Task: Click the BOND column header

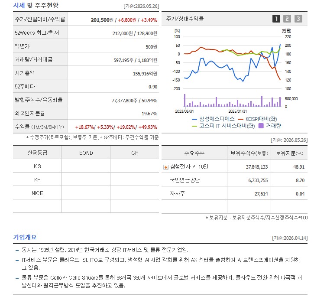Action: (x=86, y=153)
